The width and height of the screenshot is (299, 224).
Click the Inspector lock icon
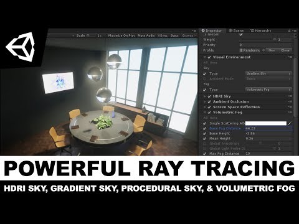point(289,30)
